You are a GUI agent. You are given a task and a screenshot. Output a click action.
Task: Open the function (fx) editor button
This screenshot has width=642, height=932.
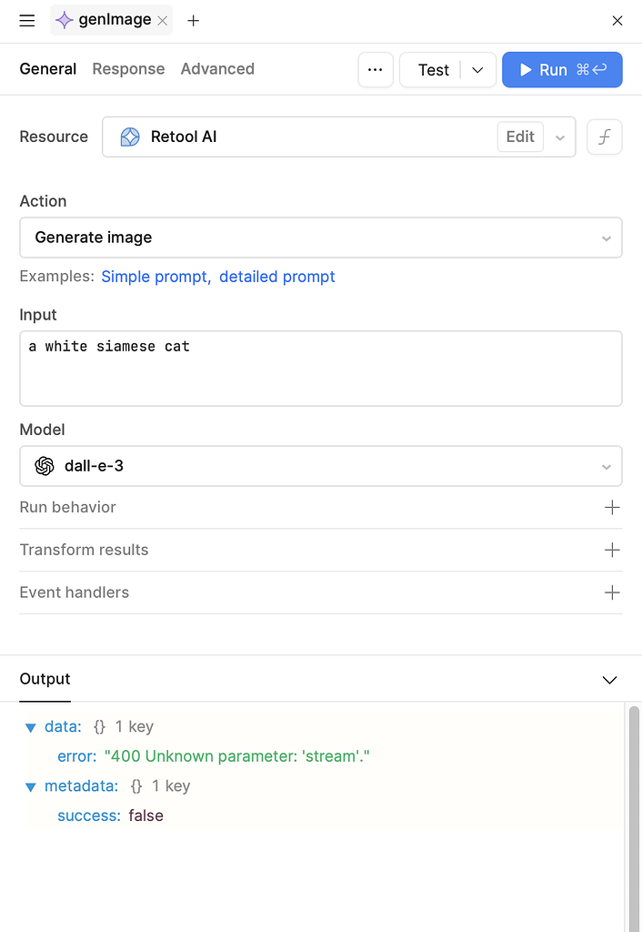[604, 137]
